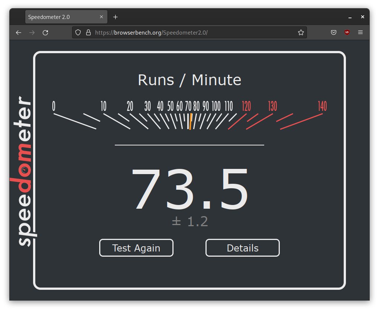Viewport: 379px width, 311px height.
Task: Reload the page with the refresh icon
Action: pyautogui.click(x=45, y=32)
